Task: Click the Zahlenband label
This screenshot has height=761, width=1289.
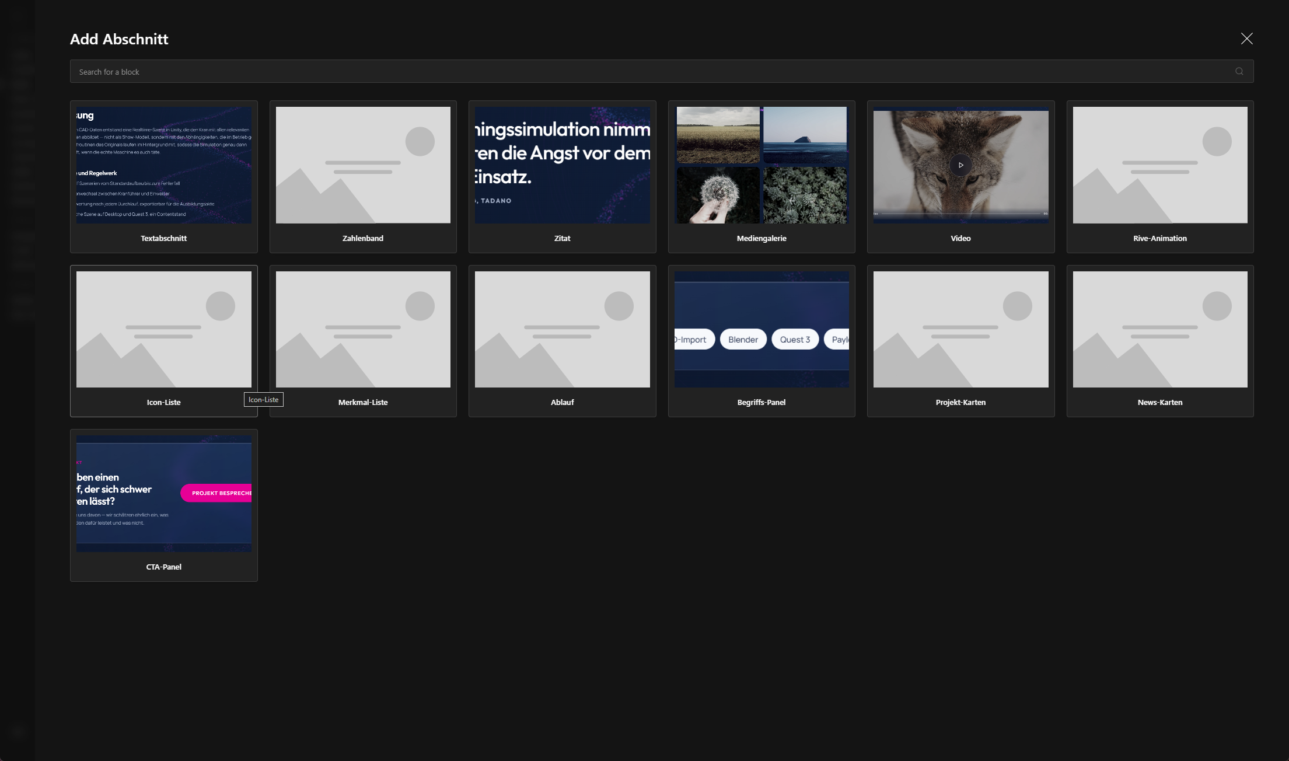Action: point(363,238)
